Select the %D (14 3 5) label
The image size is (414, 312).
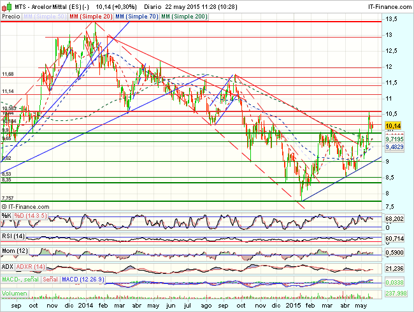(31, 216)
